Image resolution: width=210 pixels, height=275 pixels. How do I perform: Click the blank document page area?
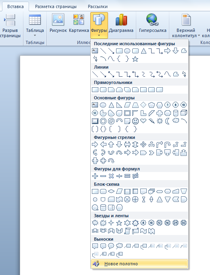[x=55, y=165]
